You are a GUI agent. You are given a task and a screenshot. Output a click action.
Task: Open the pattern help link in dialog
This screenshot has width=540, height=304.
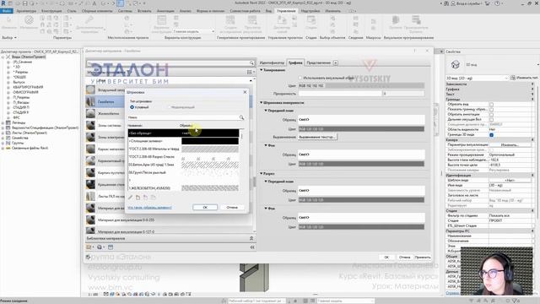[x=149, y=208]
